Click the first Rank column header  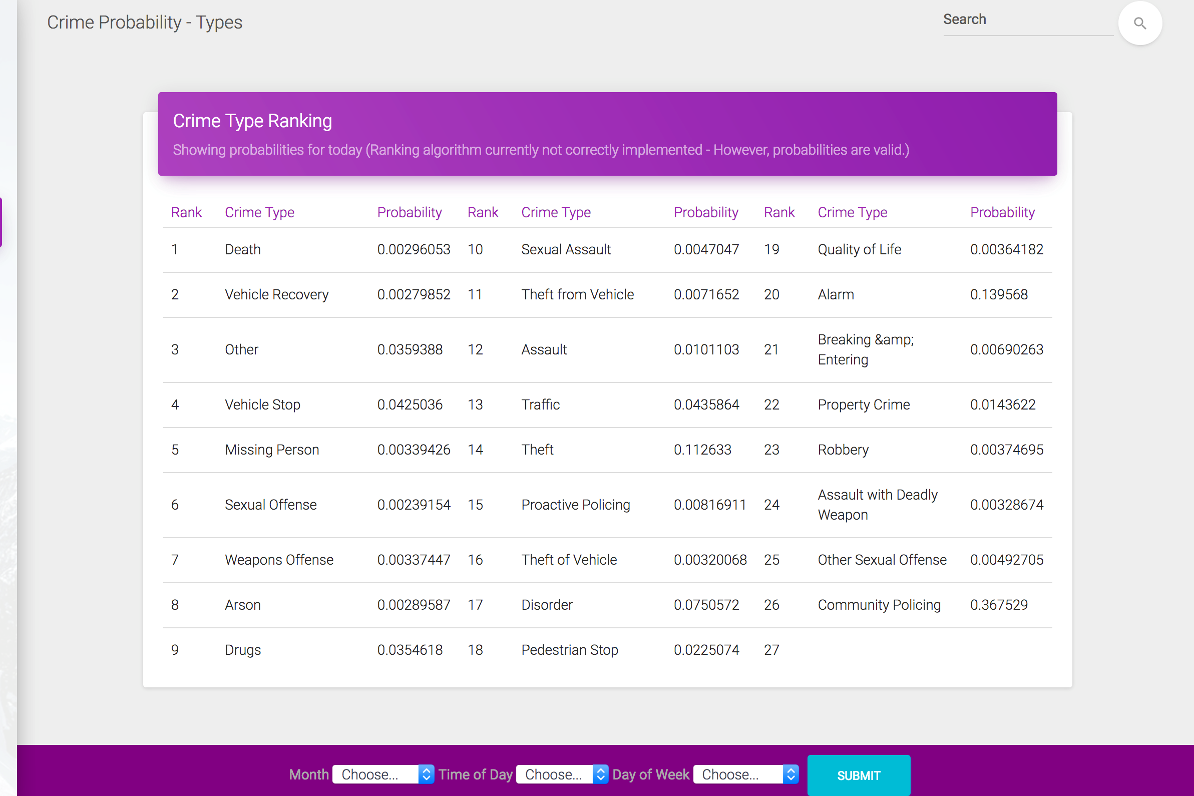[x=186, y=212]
